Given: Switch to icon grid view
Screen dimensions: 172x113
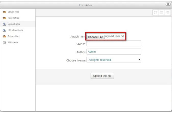Looking at the screenshot, I should coord(155,13).
